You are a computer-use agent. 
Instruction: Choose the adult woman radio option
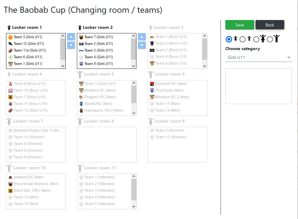pyautogui.click(x=256, y=39)
